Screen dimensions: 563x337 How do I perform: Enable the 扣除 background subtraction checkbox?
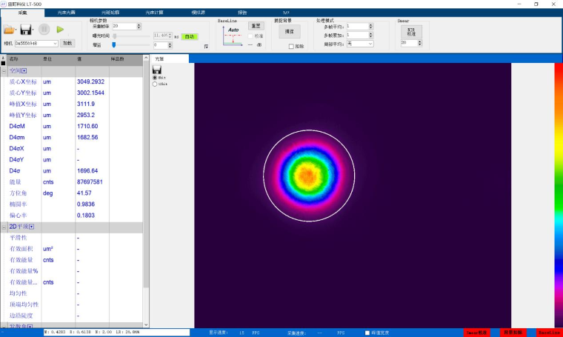pyautogui.click(x=291, y=46)
